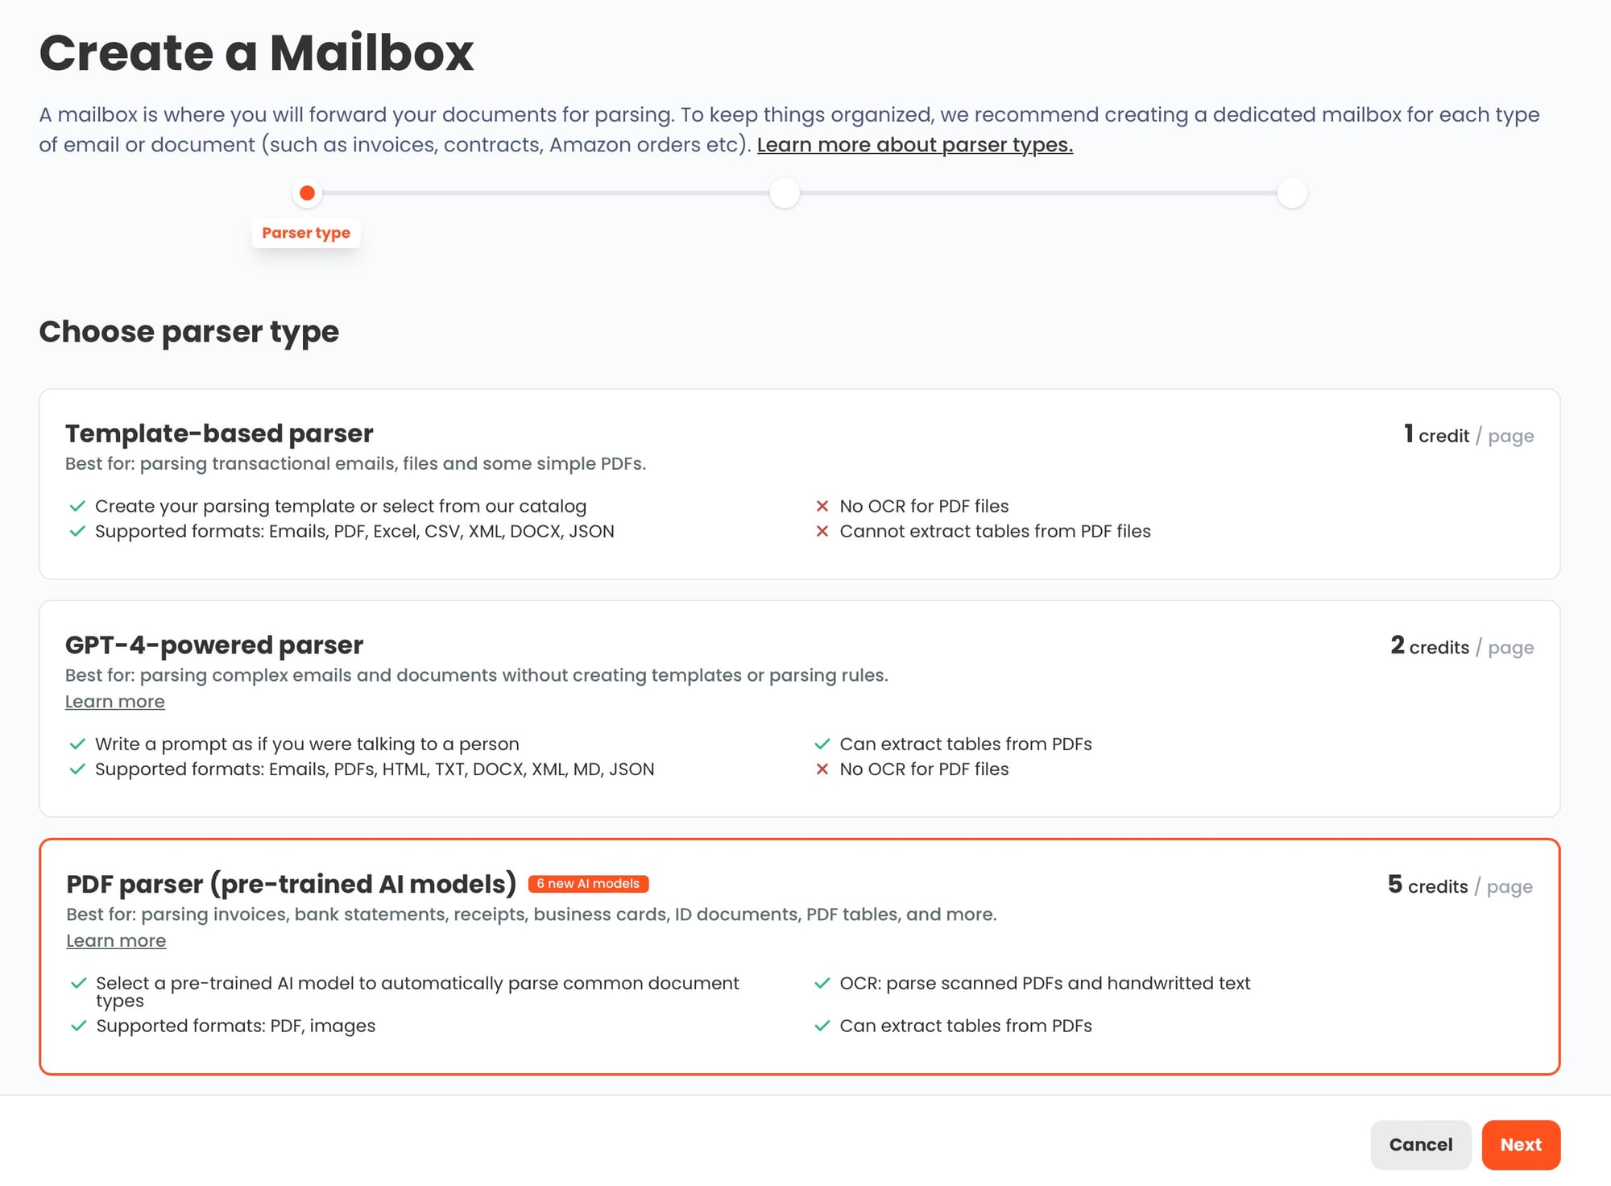This screenshot has width=1611, height=1186.
Task: Click checkmark beside 'Supported formats: PDF, images'
Action: point(78,1026)
